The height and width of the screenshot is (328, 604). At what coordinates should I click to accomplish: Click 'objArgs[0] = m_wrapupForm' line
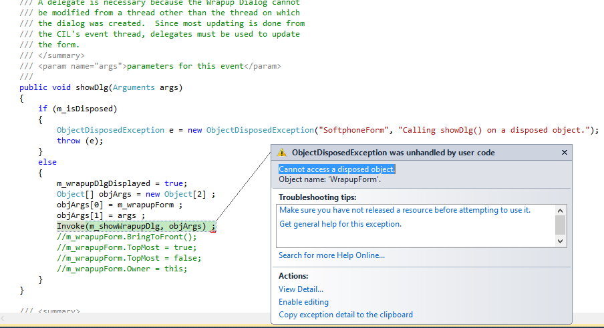[x=120, y=205]
